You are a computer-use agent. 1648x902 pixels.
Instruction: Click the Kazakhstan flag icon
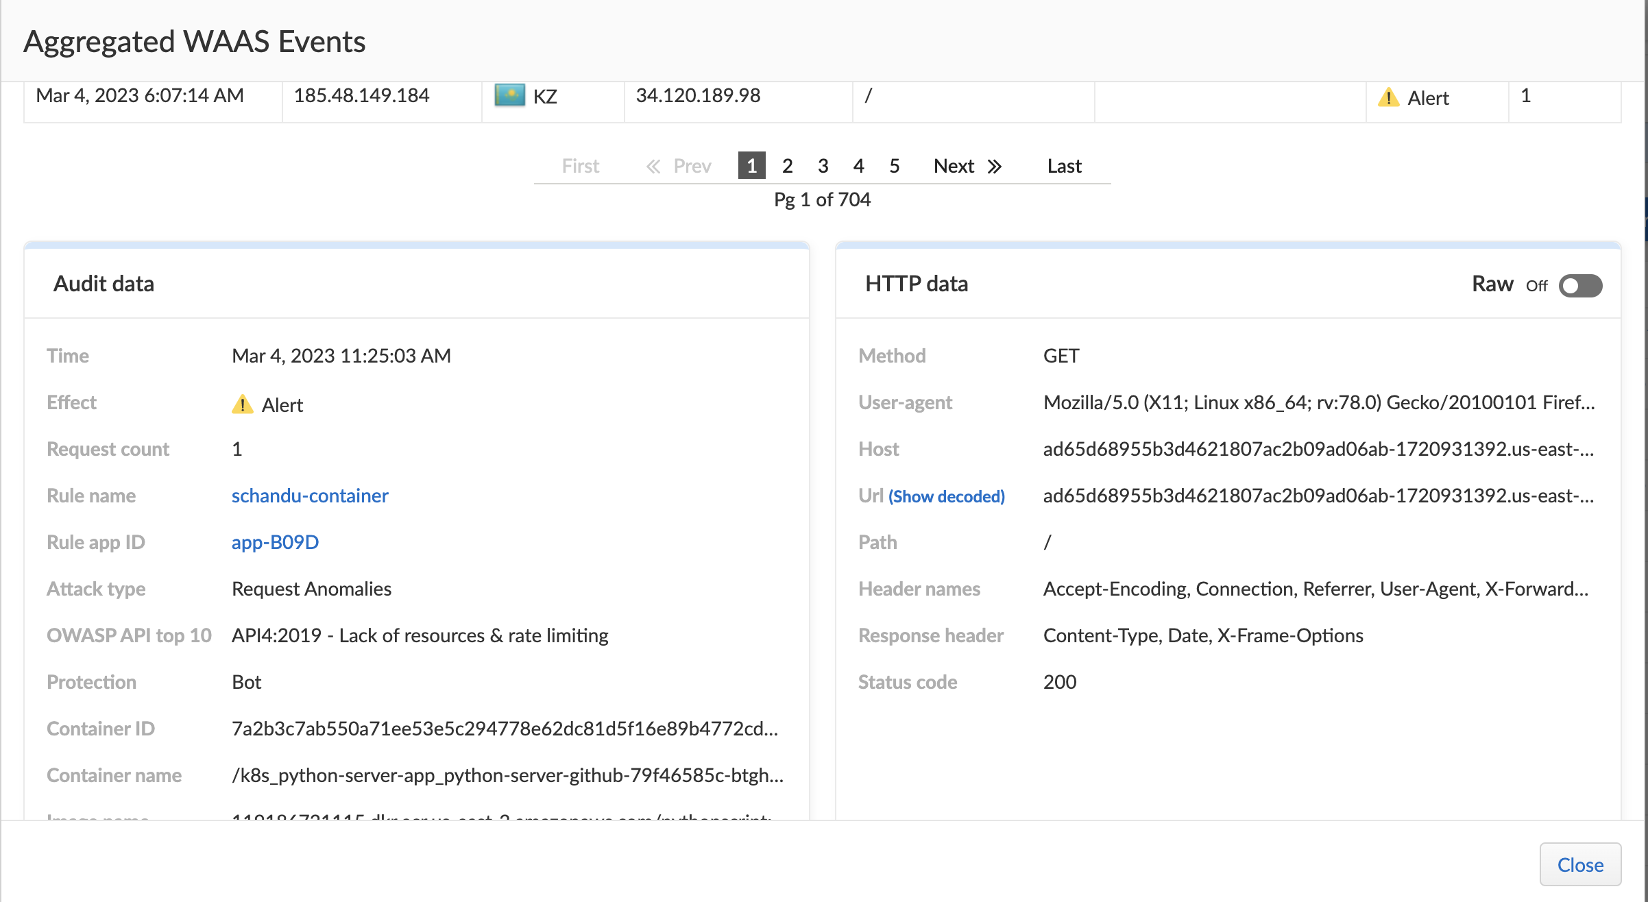509,95
